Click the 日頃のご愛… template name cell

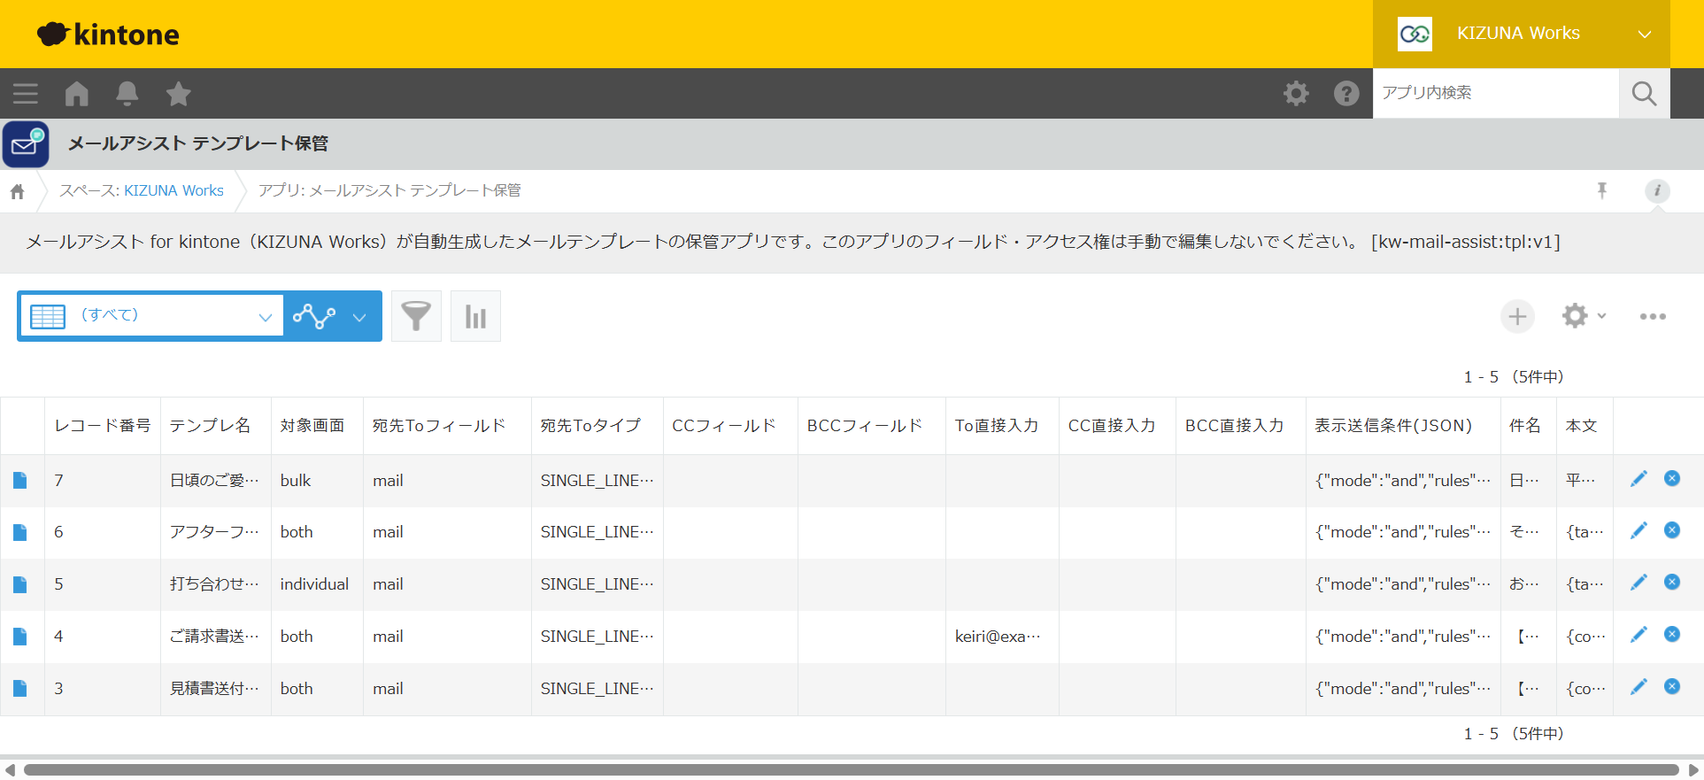[215, 481]
